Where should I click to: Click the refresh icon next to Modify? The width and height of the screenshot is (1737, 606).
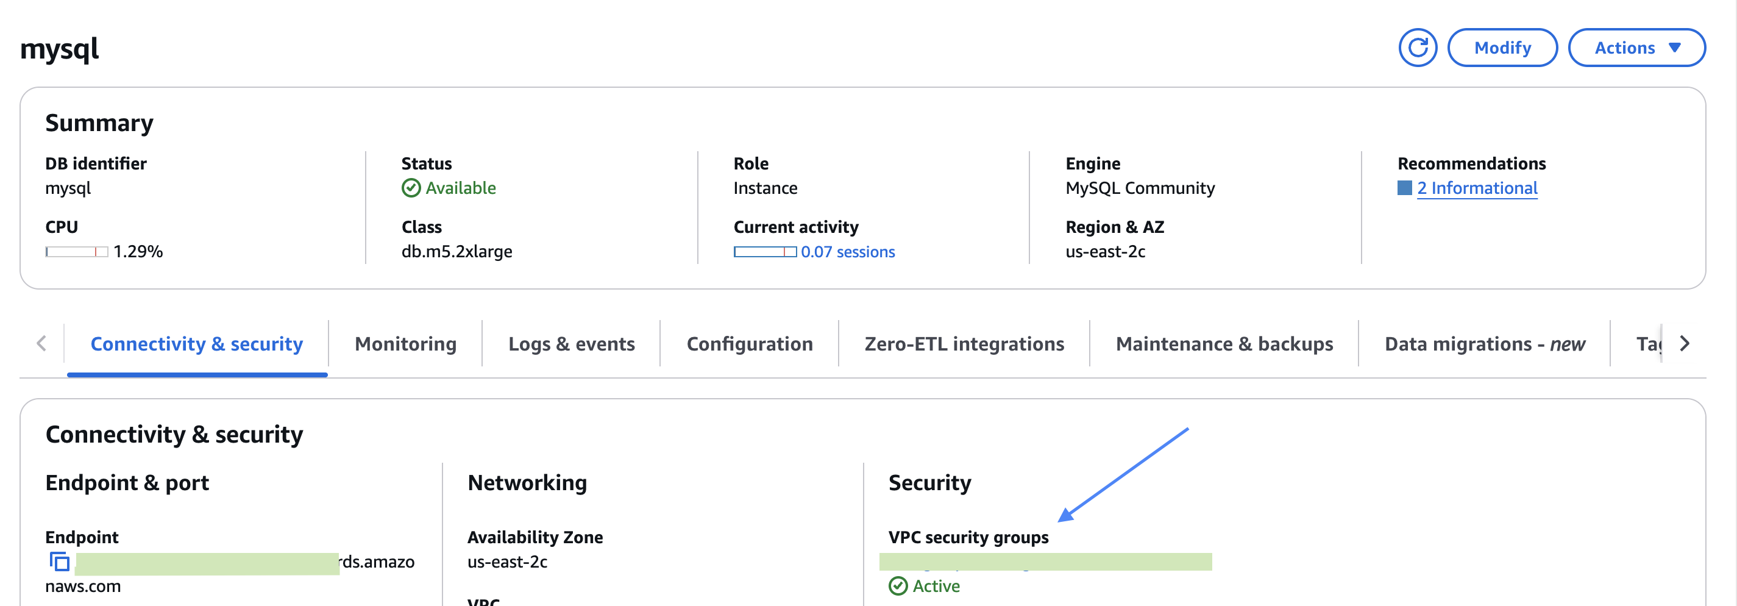click(1419, 47)
